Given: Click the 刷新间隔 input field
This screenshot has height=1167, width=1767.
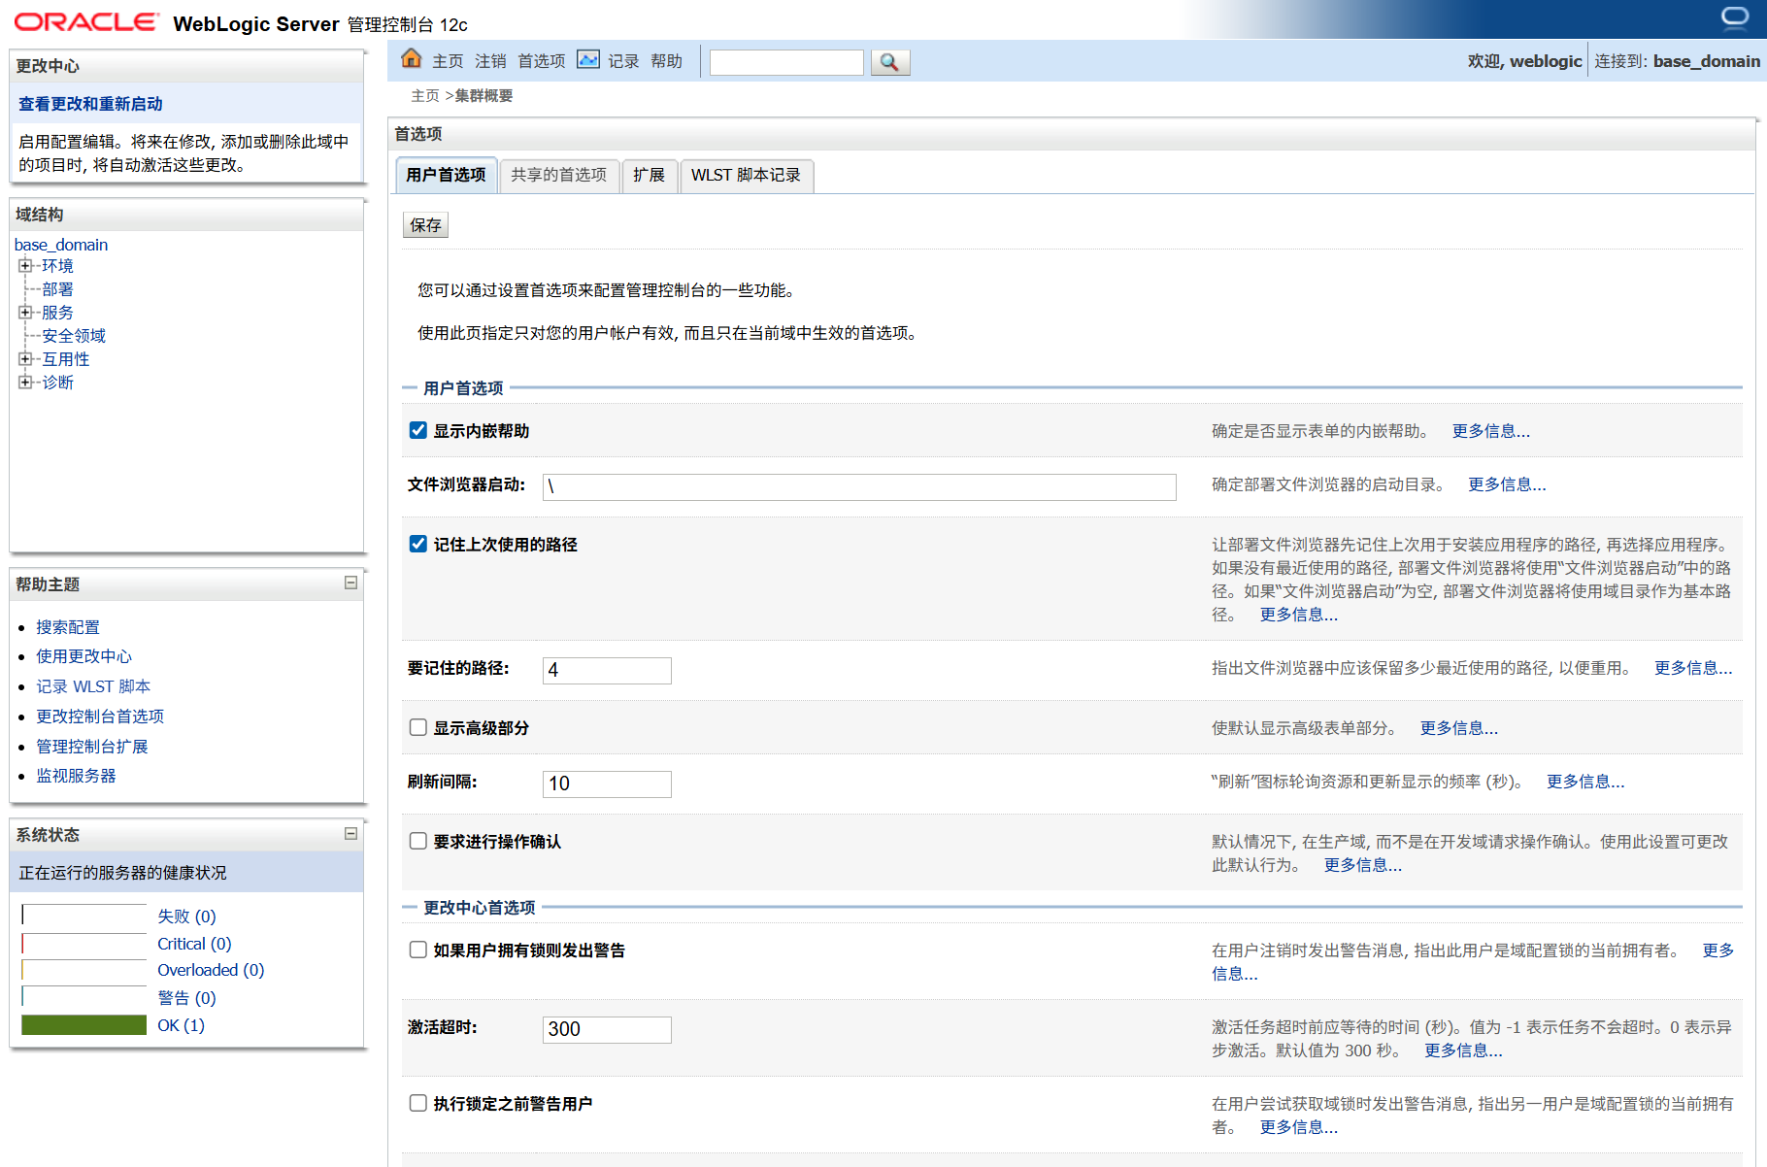Looking at the screenshot, I should (607, 784).
